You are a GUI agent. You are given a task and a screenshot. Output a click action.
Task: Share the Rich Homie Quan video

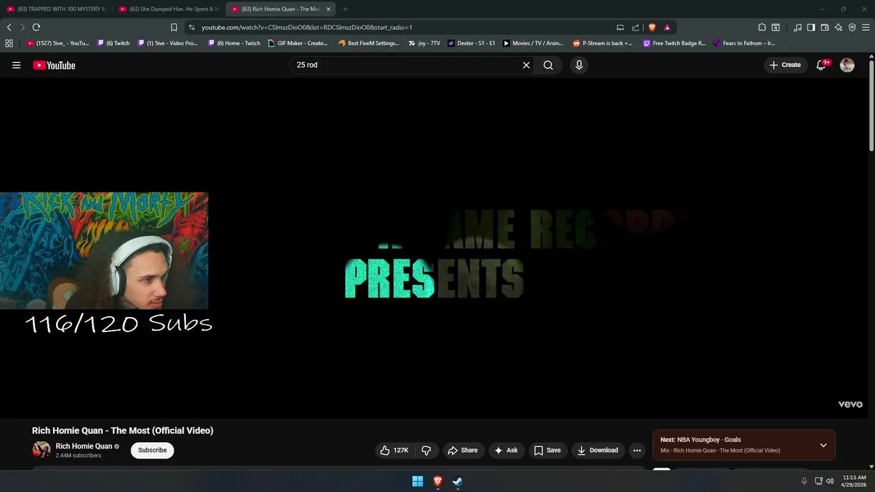click(463, 450)
